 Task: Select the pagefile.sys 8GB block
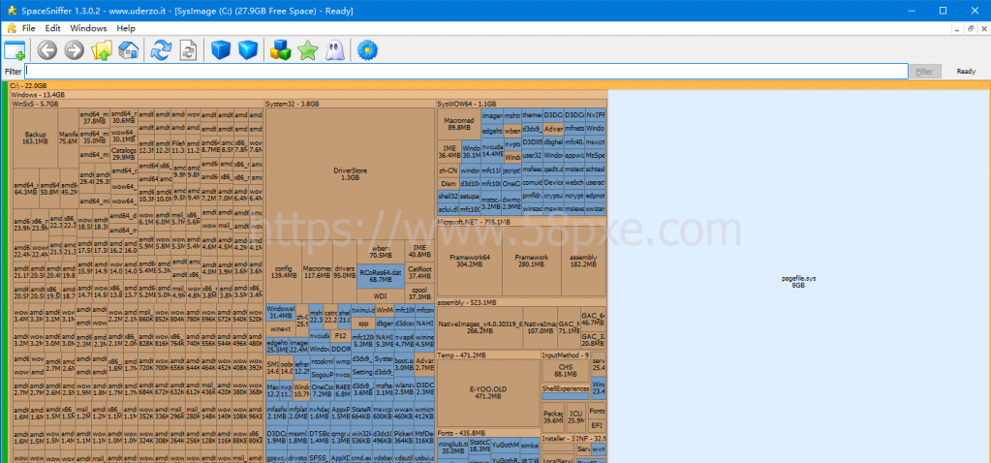coord(799,277)
